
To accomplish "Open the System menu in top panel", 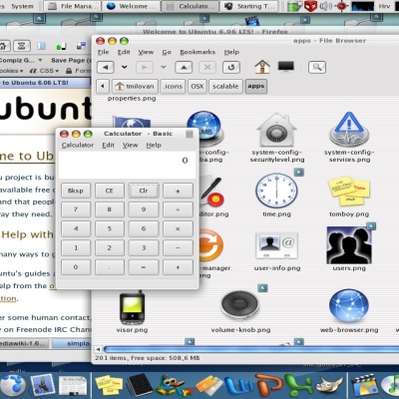I will click(x=22, y=6).
